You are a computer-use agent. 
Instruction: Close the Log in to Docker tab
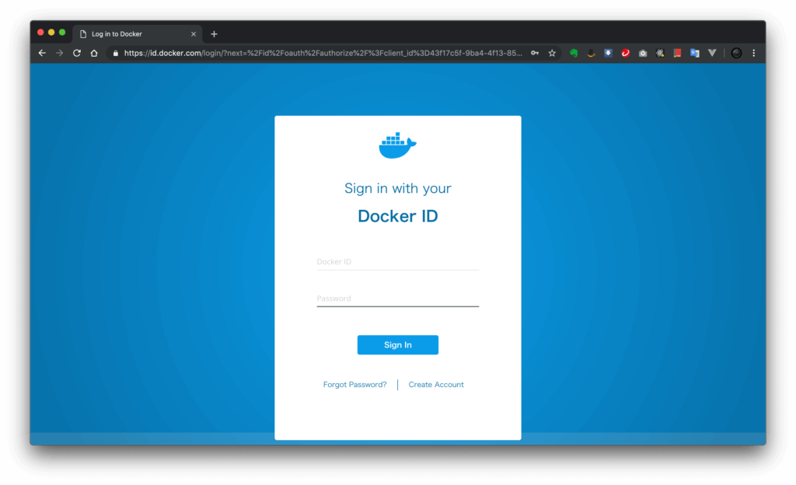tap(194, 34)
